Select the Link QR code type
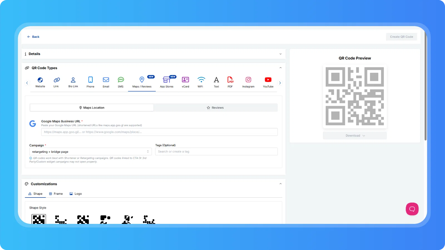This screenshot has height=250, width=445. pos(56,82)
